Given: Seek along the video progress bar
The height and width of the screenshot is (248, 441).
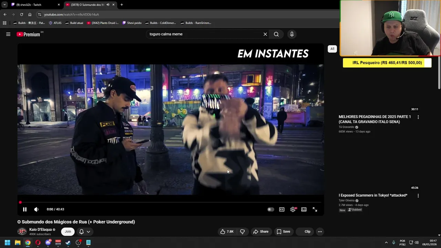Looking at the screenshot, I should [171, 202].
